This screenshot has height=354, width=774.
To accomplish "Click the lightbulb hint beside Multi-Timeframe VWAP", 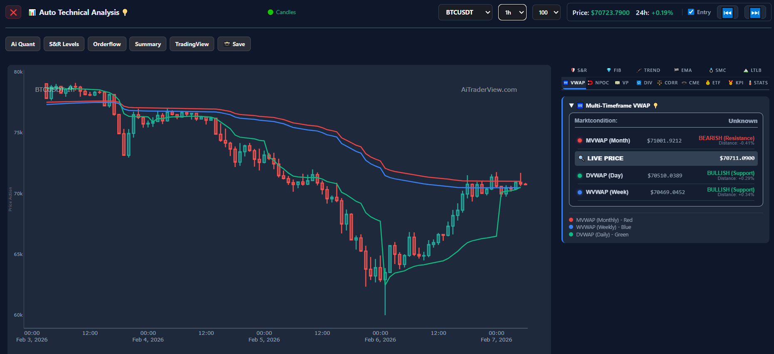I will [655, 106].
